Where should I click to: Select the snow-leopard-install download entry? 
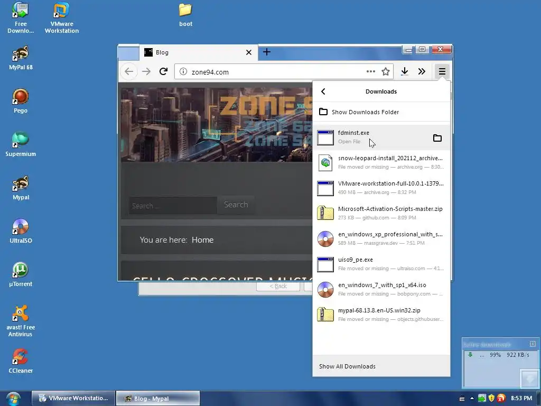(x=381, y=162)
